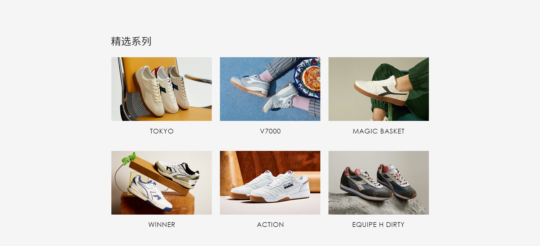The height and width of the screenshot is (246, 540).
Task: Click the green figure on WINNER photo
Action: 129,158
